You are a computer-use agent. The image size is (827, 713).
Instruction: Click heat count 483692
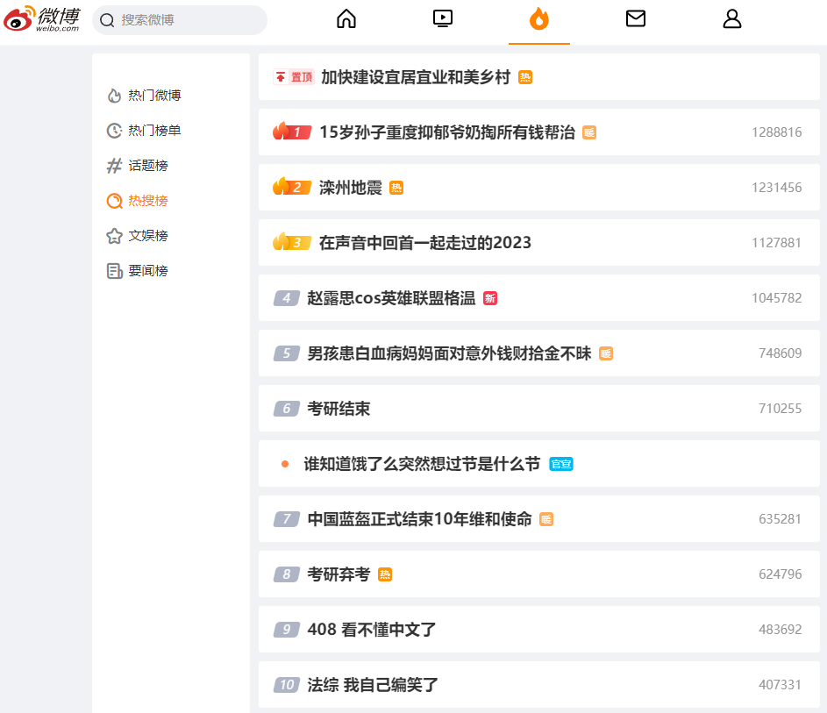pos(780,629)
